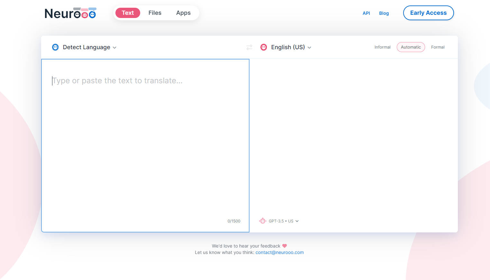Click the pink English (US) face icon
This screenshot has width=490, height=280.
coord(264,47)
